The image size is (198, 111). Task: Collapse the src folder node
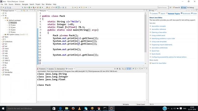tap(3, 18)
